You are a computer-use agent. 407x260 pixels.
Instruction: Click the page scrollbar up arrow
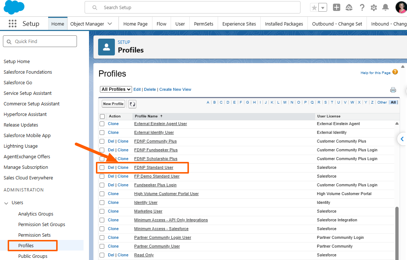coord(403,67)
